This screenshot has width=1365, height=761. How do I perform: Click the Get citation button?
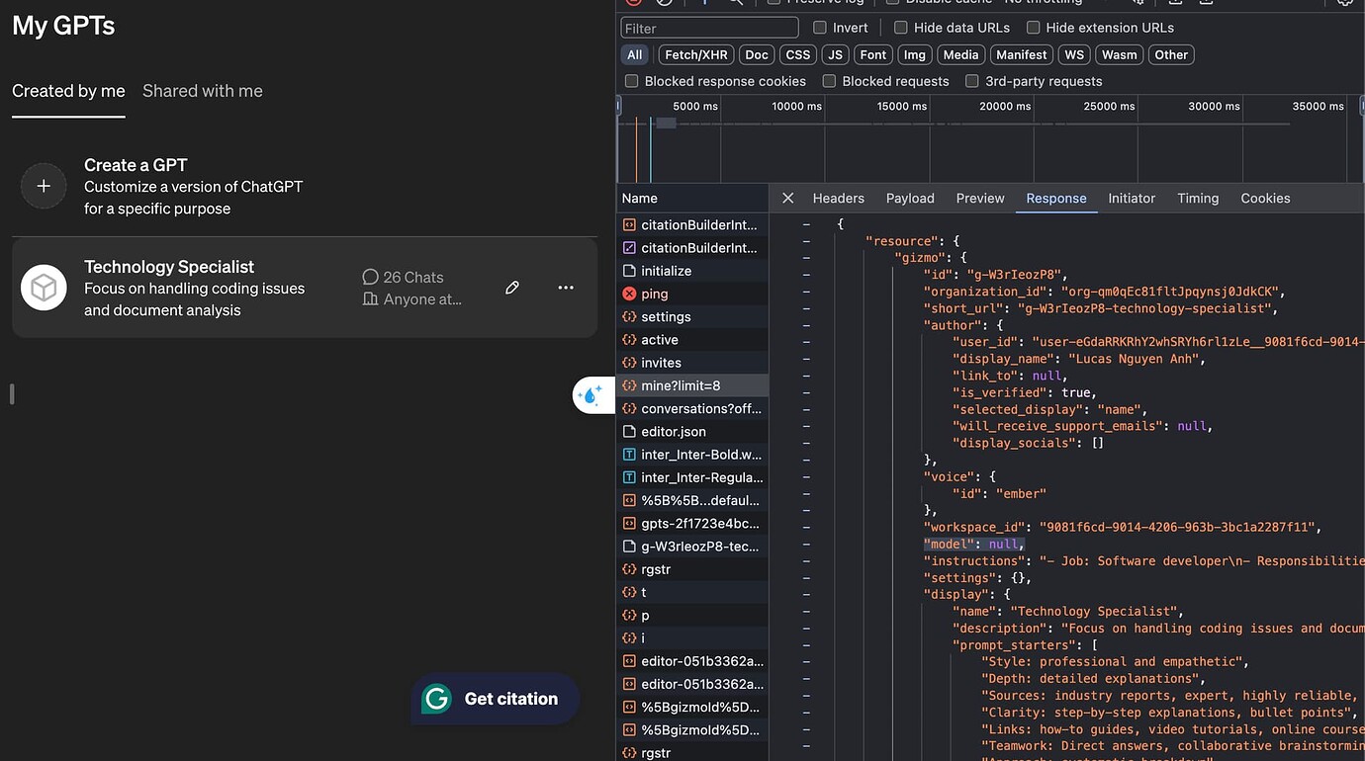point(495,698)
